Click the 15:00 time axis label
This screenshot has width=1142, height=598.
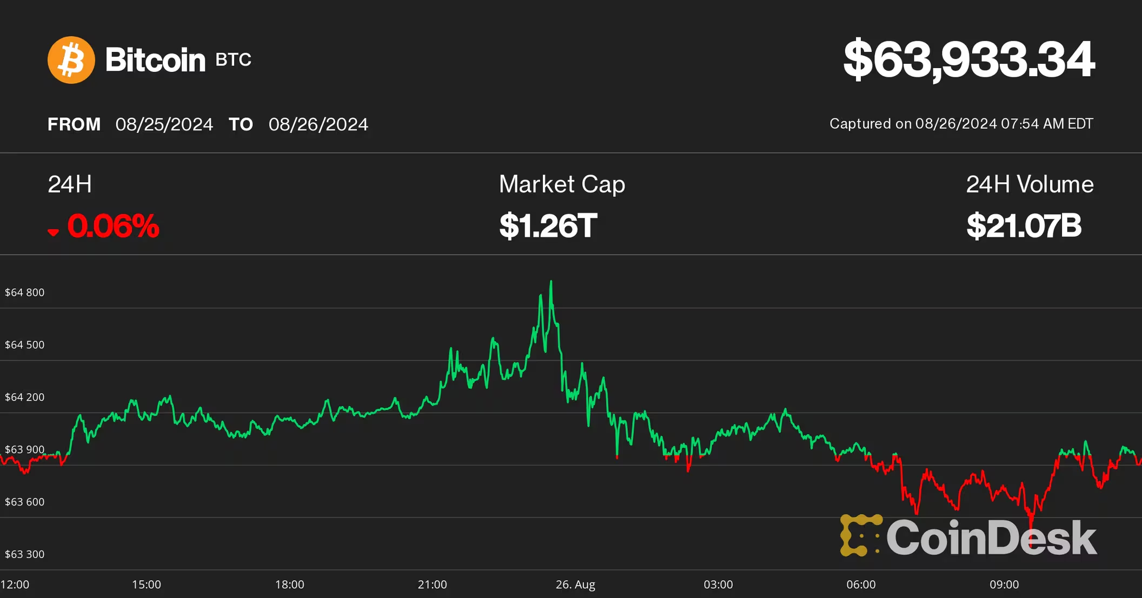(x=147, y=584)
